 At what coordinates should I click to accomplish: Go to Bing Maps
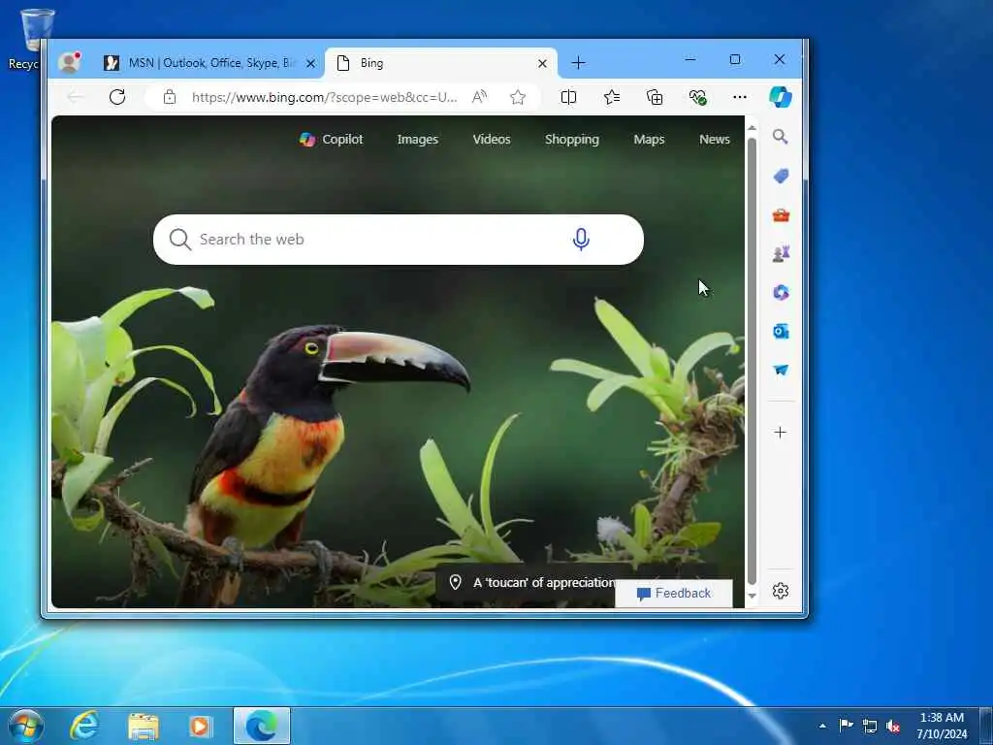tap(649, 140)
